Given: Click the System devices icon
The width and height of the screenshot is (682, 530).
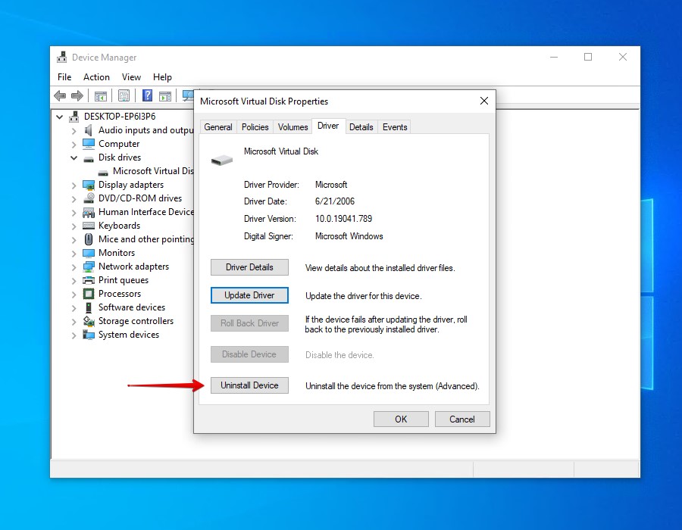Looking at the screenshot, I should [x=89, y=335].
